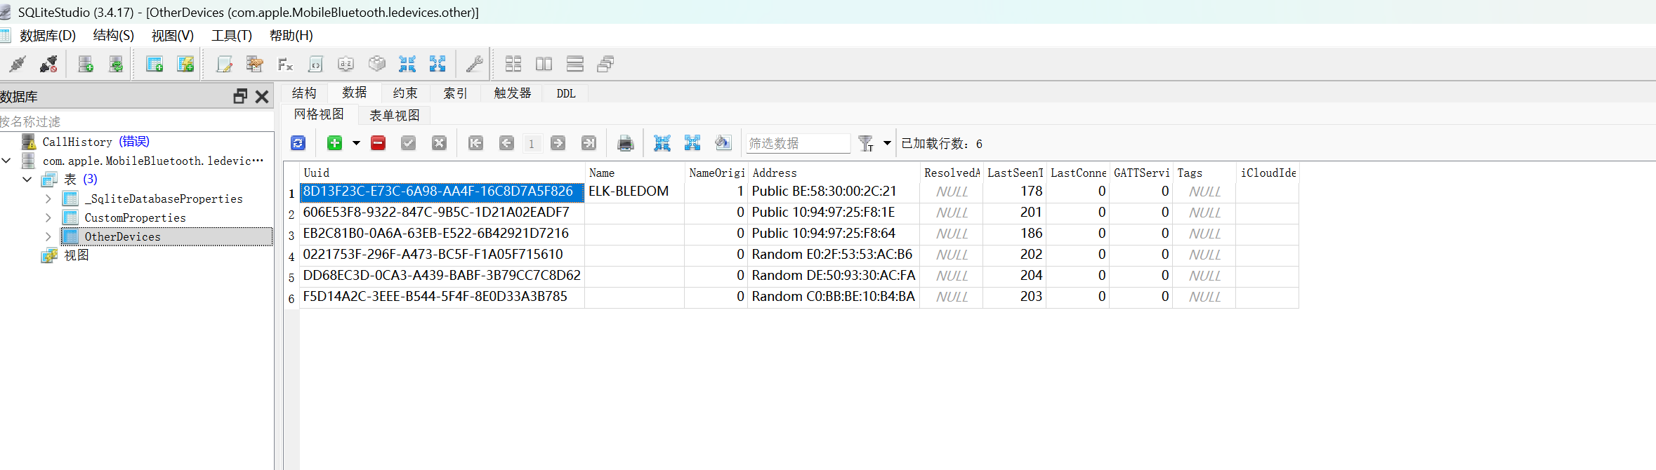Export table data from grid toolbar

coord(692,143)
